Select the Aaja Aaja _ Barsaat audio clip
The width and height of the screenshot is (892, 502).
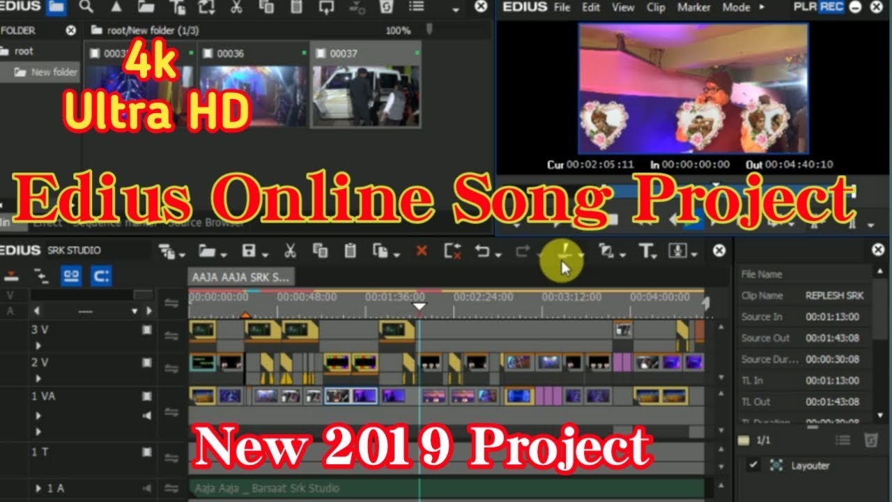[x=446, y=488]
